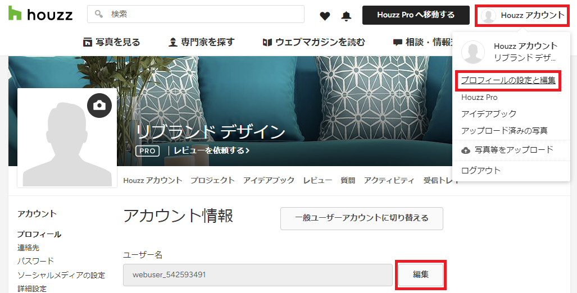
Task: Select アイデアブック in account dropdown
Action: 489,114
